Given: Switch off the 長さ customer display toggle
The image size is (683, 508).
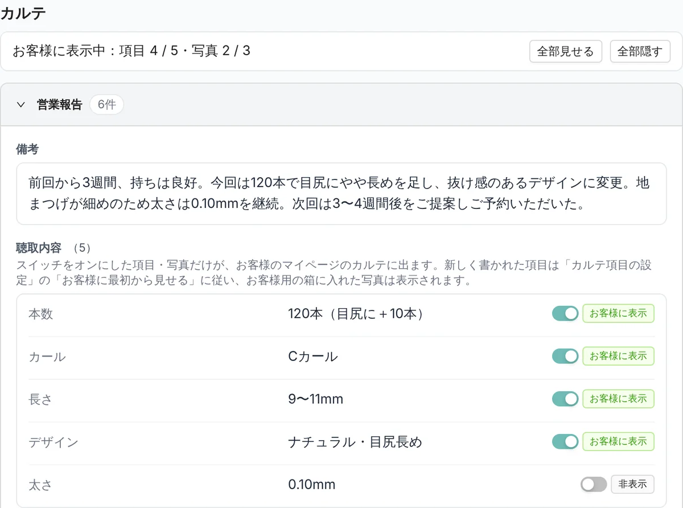Looking at the screenshot, I should click(565, 399).
